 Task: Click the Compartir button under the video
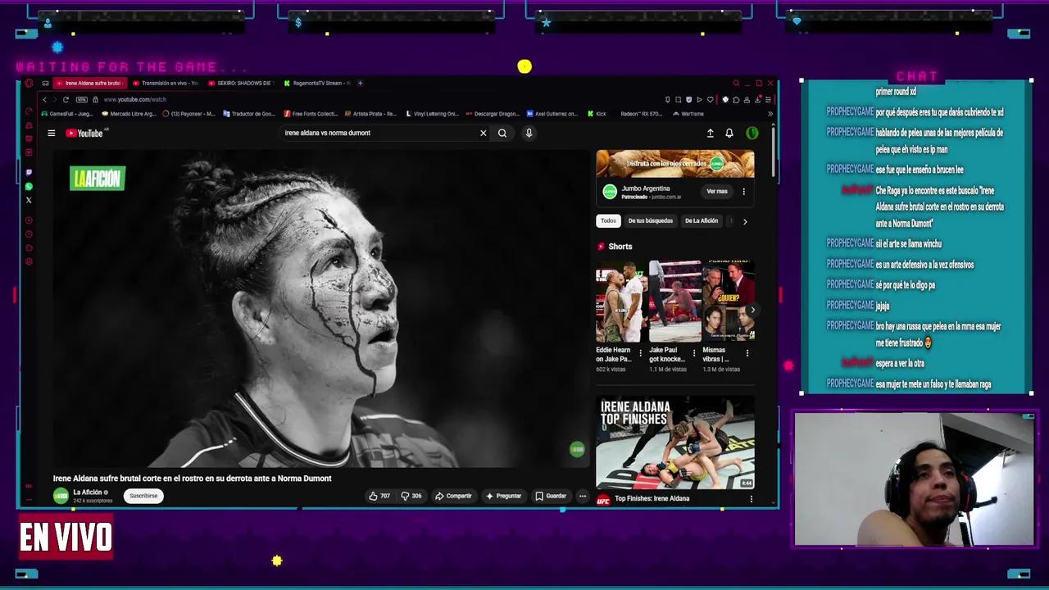pos(453,496)
